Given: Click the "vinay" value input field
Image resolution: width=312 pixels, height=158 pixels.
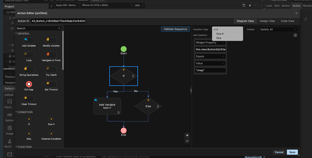Looking at the screenshot, I should pos(210,70).
